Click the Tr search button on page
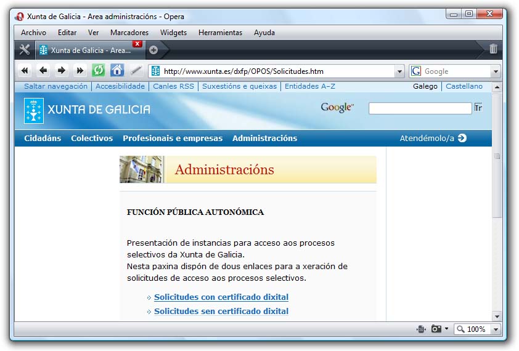 478,108
